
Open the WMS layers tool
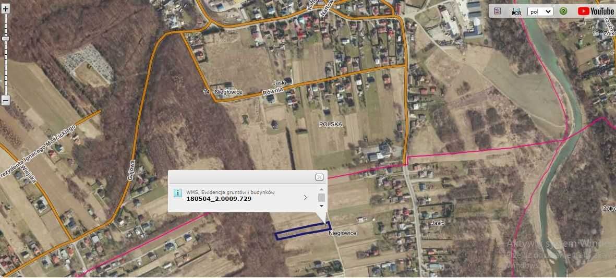tap(516, 11)
